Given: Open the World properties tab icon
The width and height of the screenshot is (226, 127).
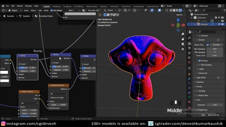Looking at the screenshot, I should click(189, 62).
